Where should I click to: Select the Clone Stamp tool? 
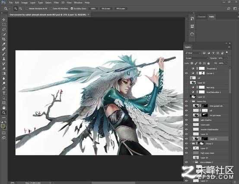[x=4, y=59]
